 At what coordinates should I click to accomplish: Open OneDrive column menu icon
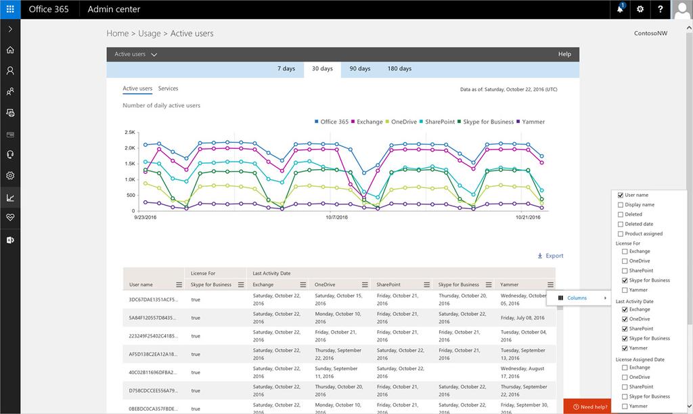pos(365,285)
